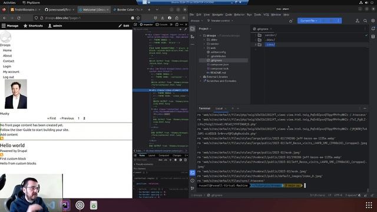Show Applications grid in Ubuntu dock
This screenshot has width=377, height=212.
point(369,205)
